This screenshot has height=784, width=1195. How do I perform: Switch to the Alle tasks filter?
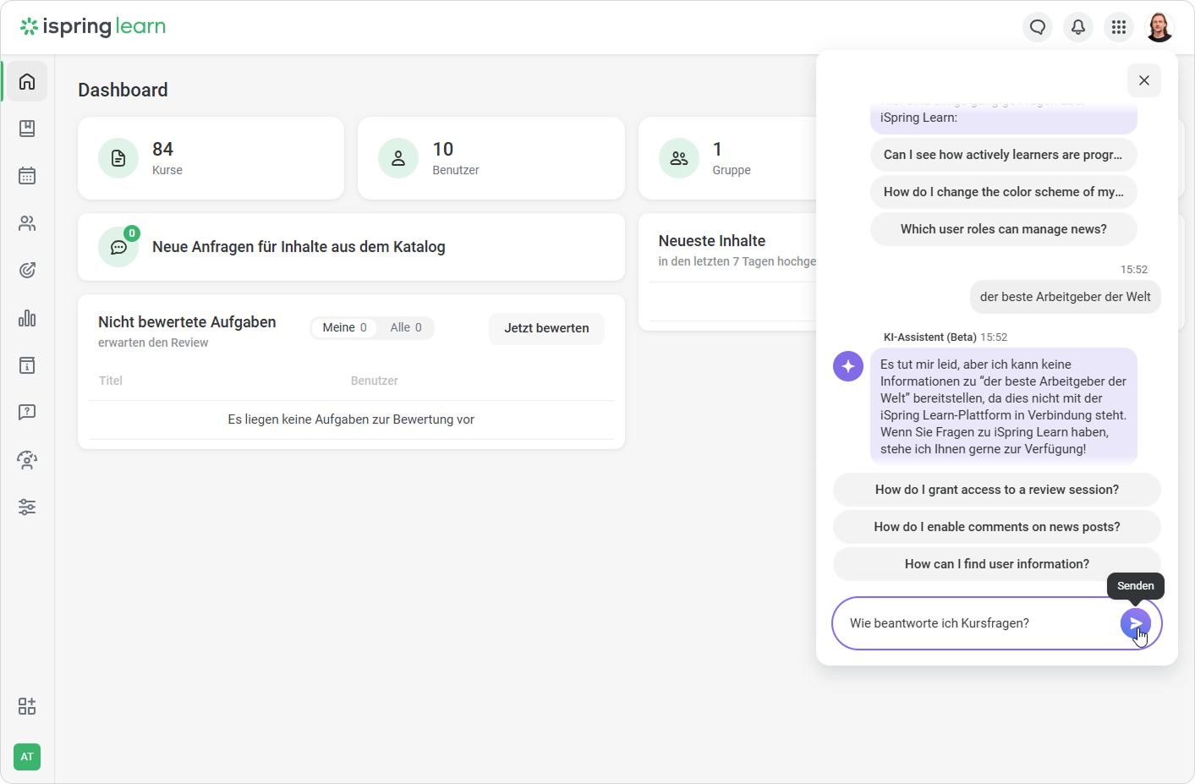click(405, 328)
